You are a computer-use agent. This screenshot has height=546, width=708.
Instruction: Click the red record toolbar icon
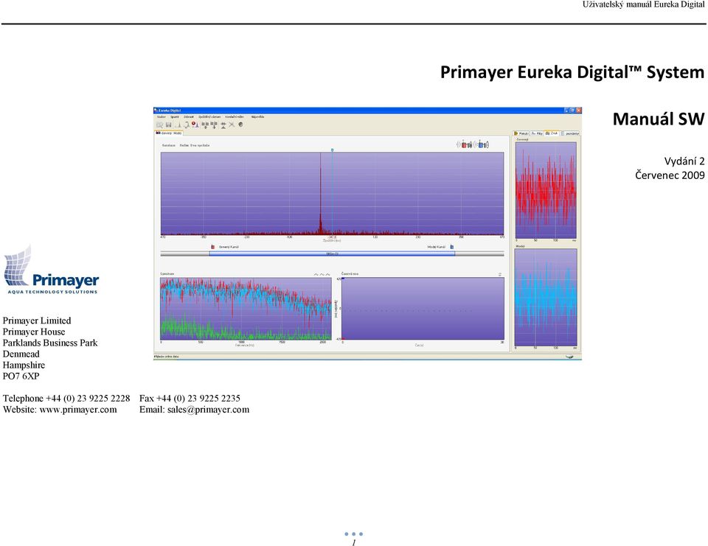pyautogui.click(x=195, y=125)
